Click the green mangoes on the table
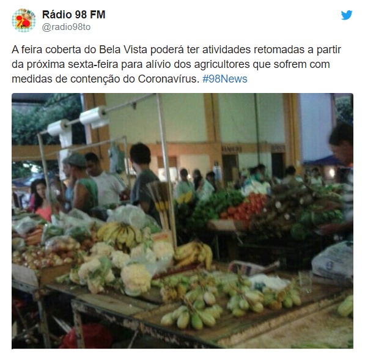The image size is (365, 364). (x=230, y=302)
